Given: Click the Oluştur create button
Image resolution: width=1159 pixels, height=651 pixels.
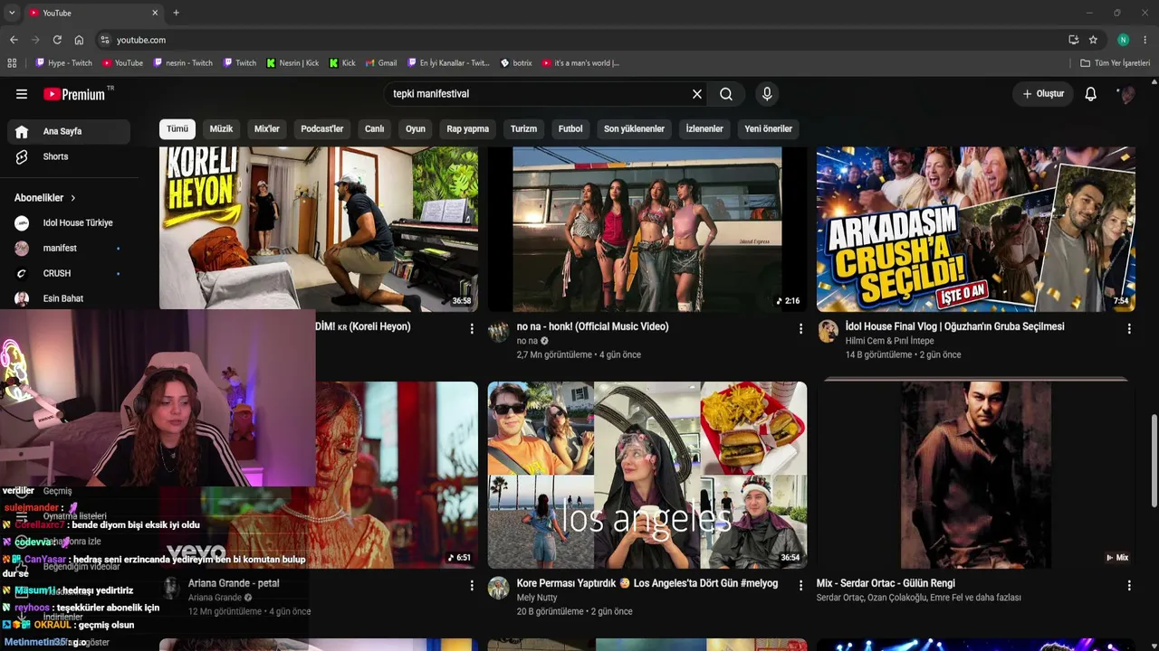Looking at the screenshot, I should pos(1043,94).
